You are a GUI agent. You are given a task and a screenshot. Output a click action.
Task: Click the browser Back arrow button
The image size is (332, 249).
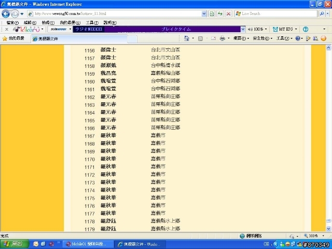pyautogui.click(x=6, y=14)
